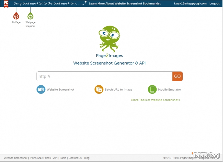This screenshot has width=223, height=162.
Task: Open footer Blog link
Action: click(87, 158)
